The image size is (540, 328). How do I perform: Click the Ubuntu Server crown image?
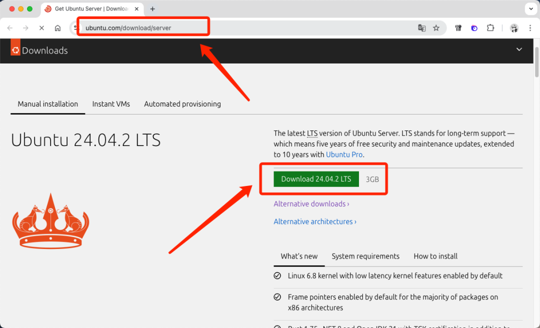tap(50, 221)
